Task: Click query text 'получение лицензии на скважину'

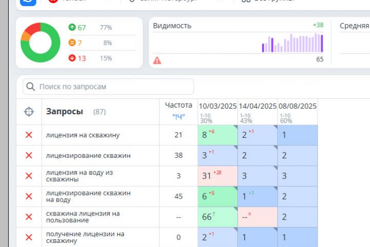Action: click(85, 237)
